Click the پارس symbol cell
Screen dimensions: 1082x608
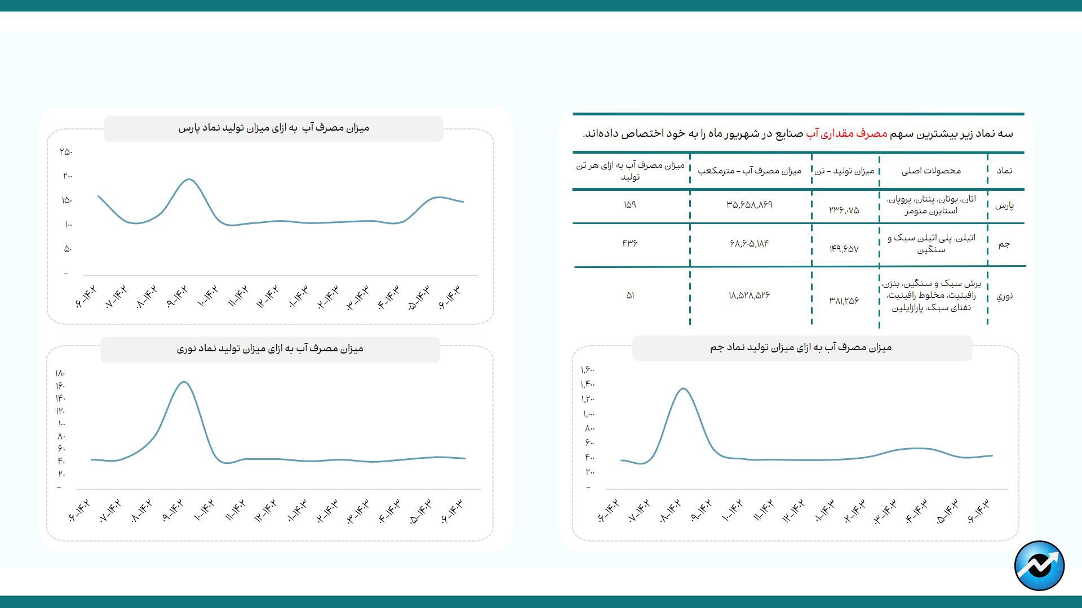pos(1004,205)
